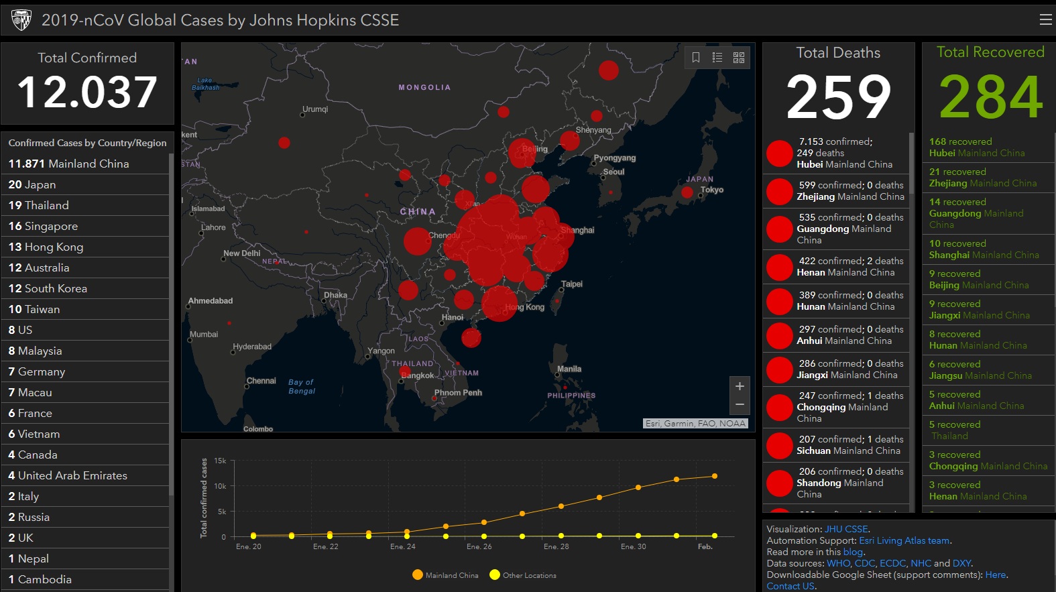
Task: Open the NHC data source link
Action: tap(921, 563)
